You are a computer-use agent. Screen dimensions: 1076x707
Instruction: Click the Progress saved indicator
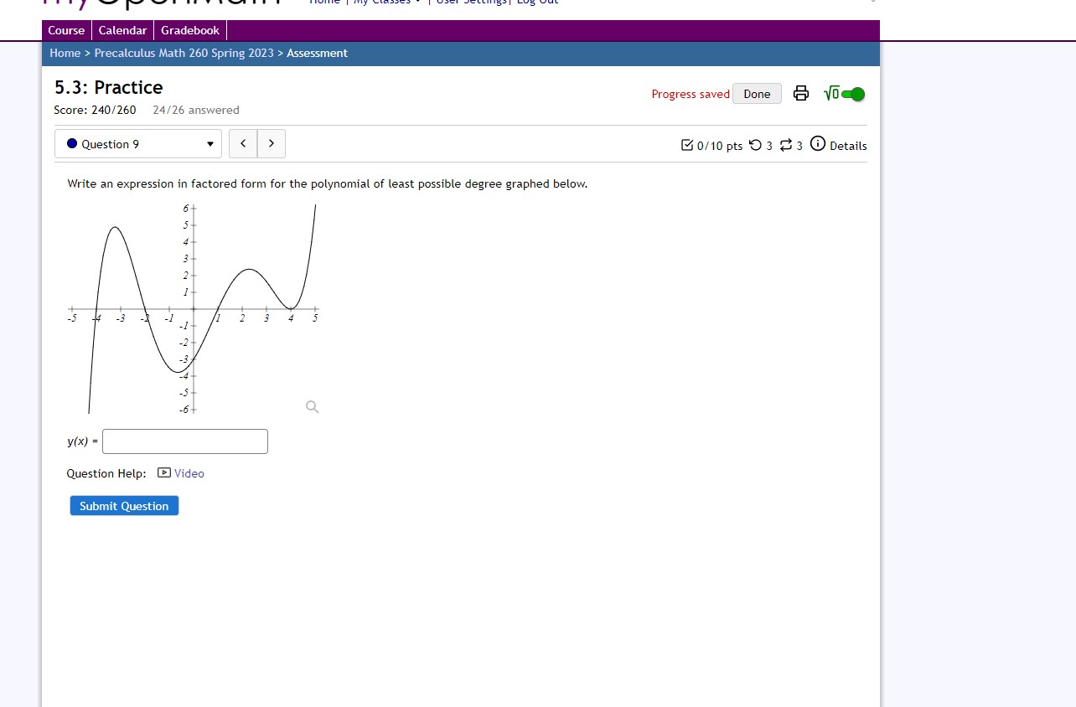pyautogui.click(x=690, y=93)
